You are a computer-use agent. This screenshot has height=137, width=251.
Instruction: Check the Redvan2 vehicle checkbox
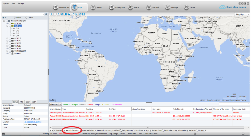tap(10, 26)
